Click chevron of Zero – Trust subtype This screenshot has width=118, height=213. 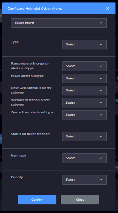coord(101,115)
